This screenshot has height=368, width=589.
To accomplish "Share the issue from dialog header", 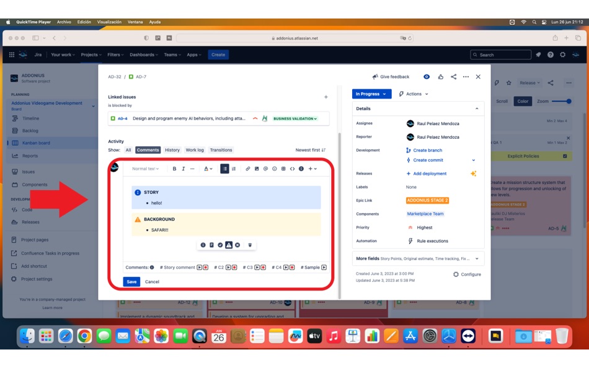I will point(453,77).
